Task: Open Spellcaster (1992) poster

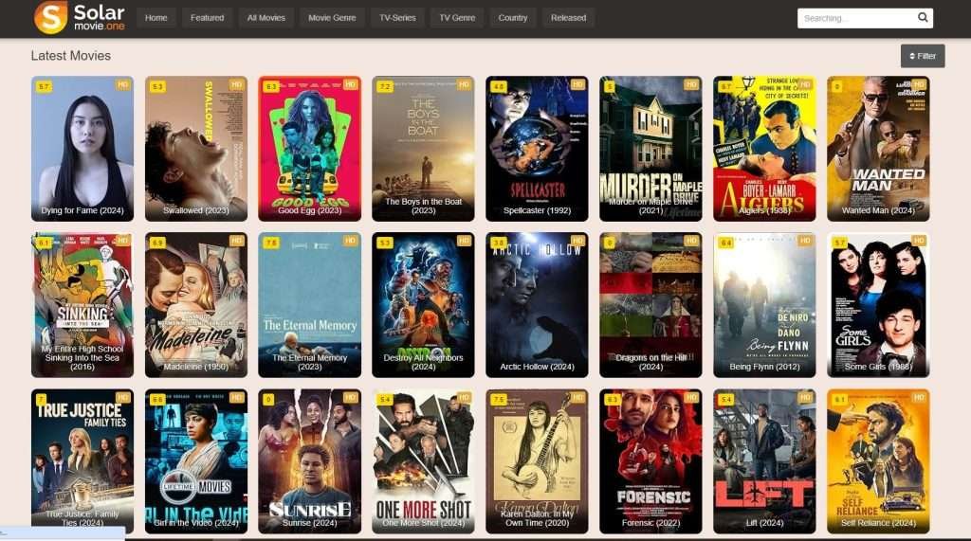Action: point(537,149)
